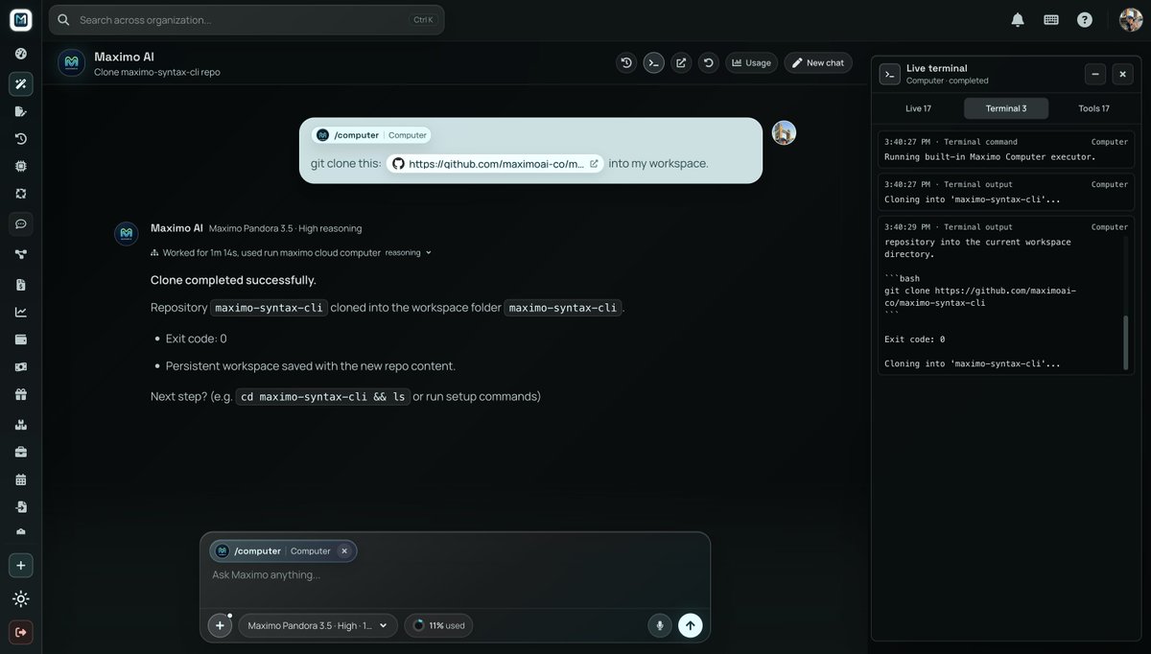
Task: Select the magic wand sidebar icon
Action: point(21,84)
